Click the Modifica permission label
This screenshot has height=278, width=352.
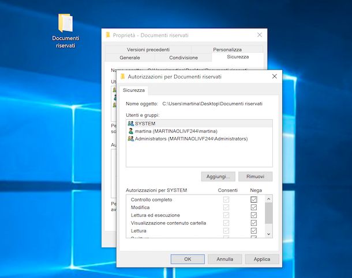pyautogui.click(x=140, y=207)
